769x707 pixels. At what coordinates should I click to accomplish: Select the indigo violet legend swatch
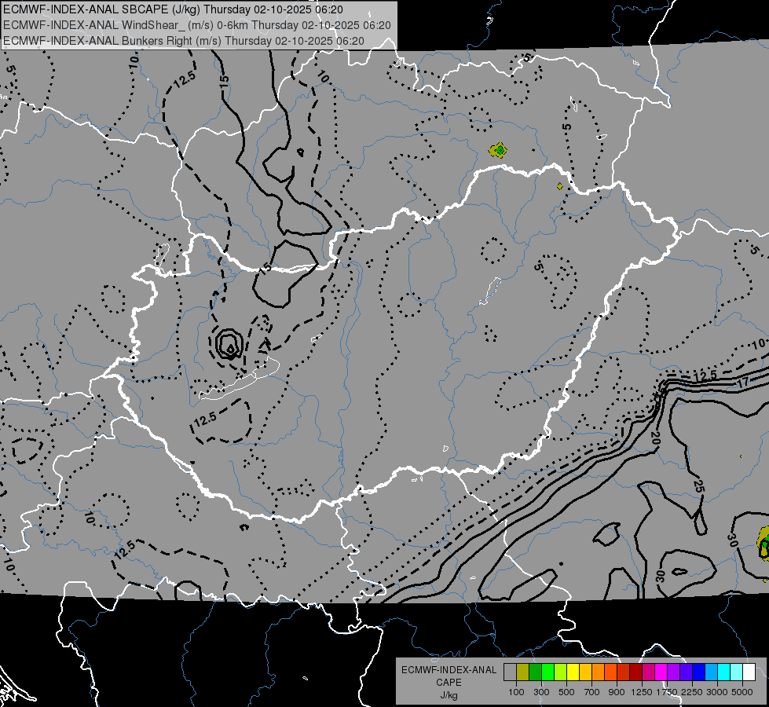pyautogui.click(x=686, y=672)
